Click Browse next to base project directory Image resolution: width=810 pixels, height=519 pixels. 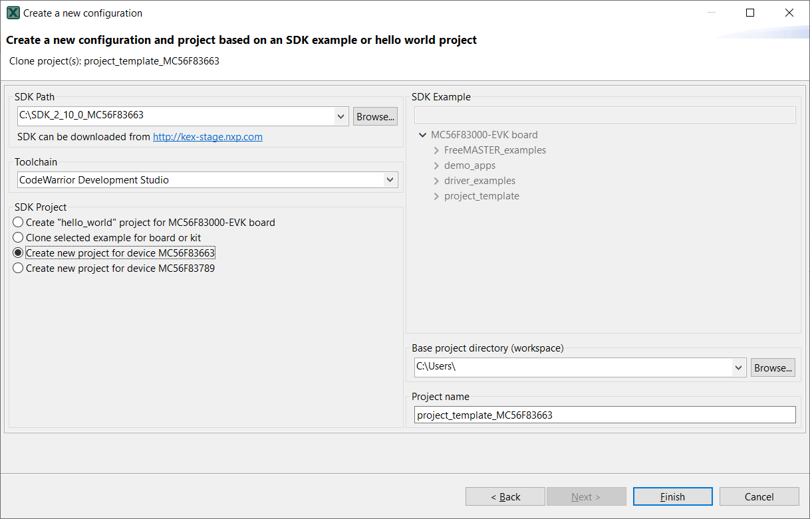tap(773, 367)
